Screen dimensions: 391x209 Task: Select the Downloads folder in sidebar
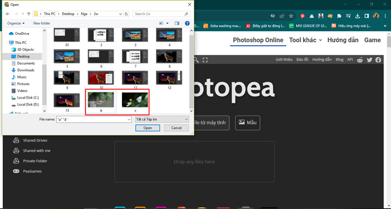[25, 70]
